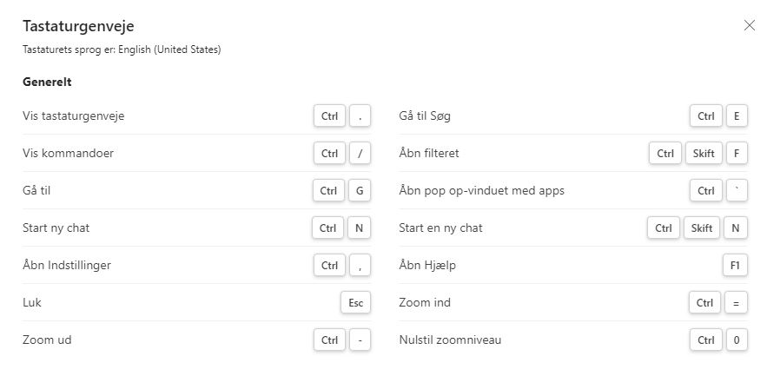Click the 0 key badge for Nulstil zoomniveau
Viewport: 767px width, 376px height.
pyautogui.click(x=736, y=340)
